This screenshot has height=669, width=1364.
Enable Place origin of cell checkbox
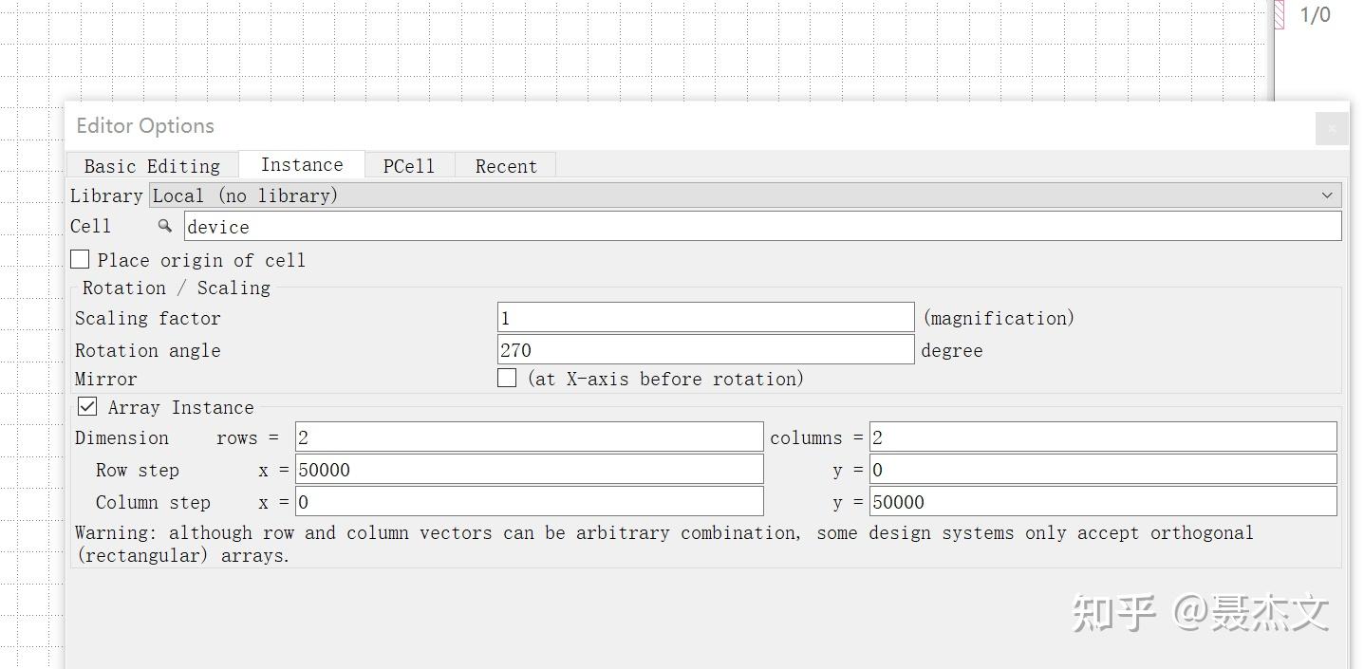point(81,259)
